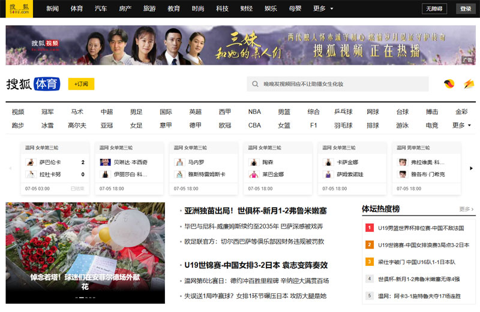
Task: Open 拉杜卡努 player avatar
Action: [x=31, y=174]
